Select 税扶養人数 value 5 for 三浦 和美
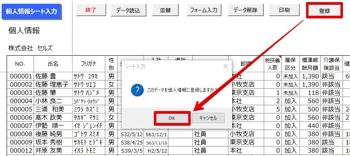 coord(272,109)
